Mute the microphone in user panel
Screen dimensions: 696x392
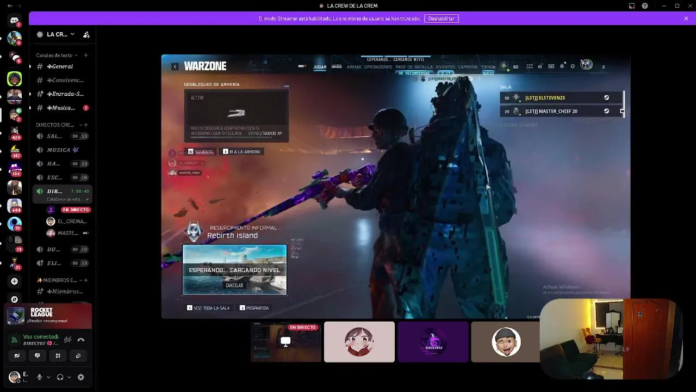[x=39, y=377]
